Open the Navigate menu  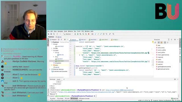tap(60, 31)
